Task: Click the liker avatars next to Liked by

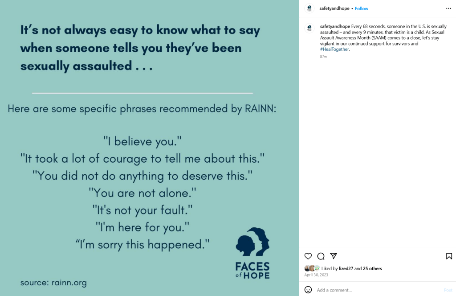Action: (x=312, y=268)
